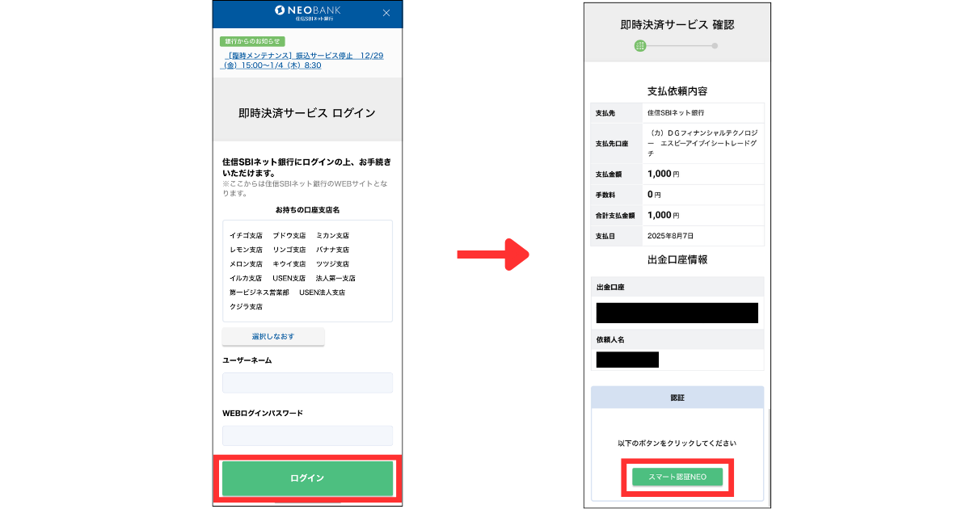Image resolution: width=970 pixels, height=509 pixels.
Task: Click the 以下のボタンをクリックしてください instruction text
Action: pyautogui.click(x=677, y=444)
